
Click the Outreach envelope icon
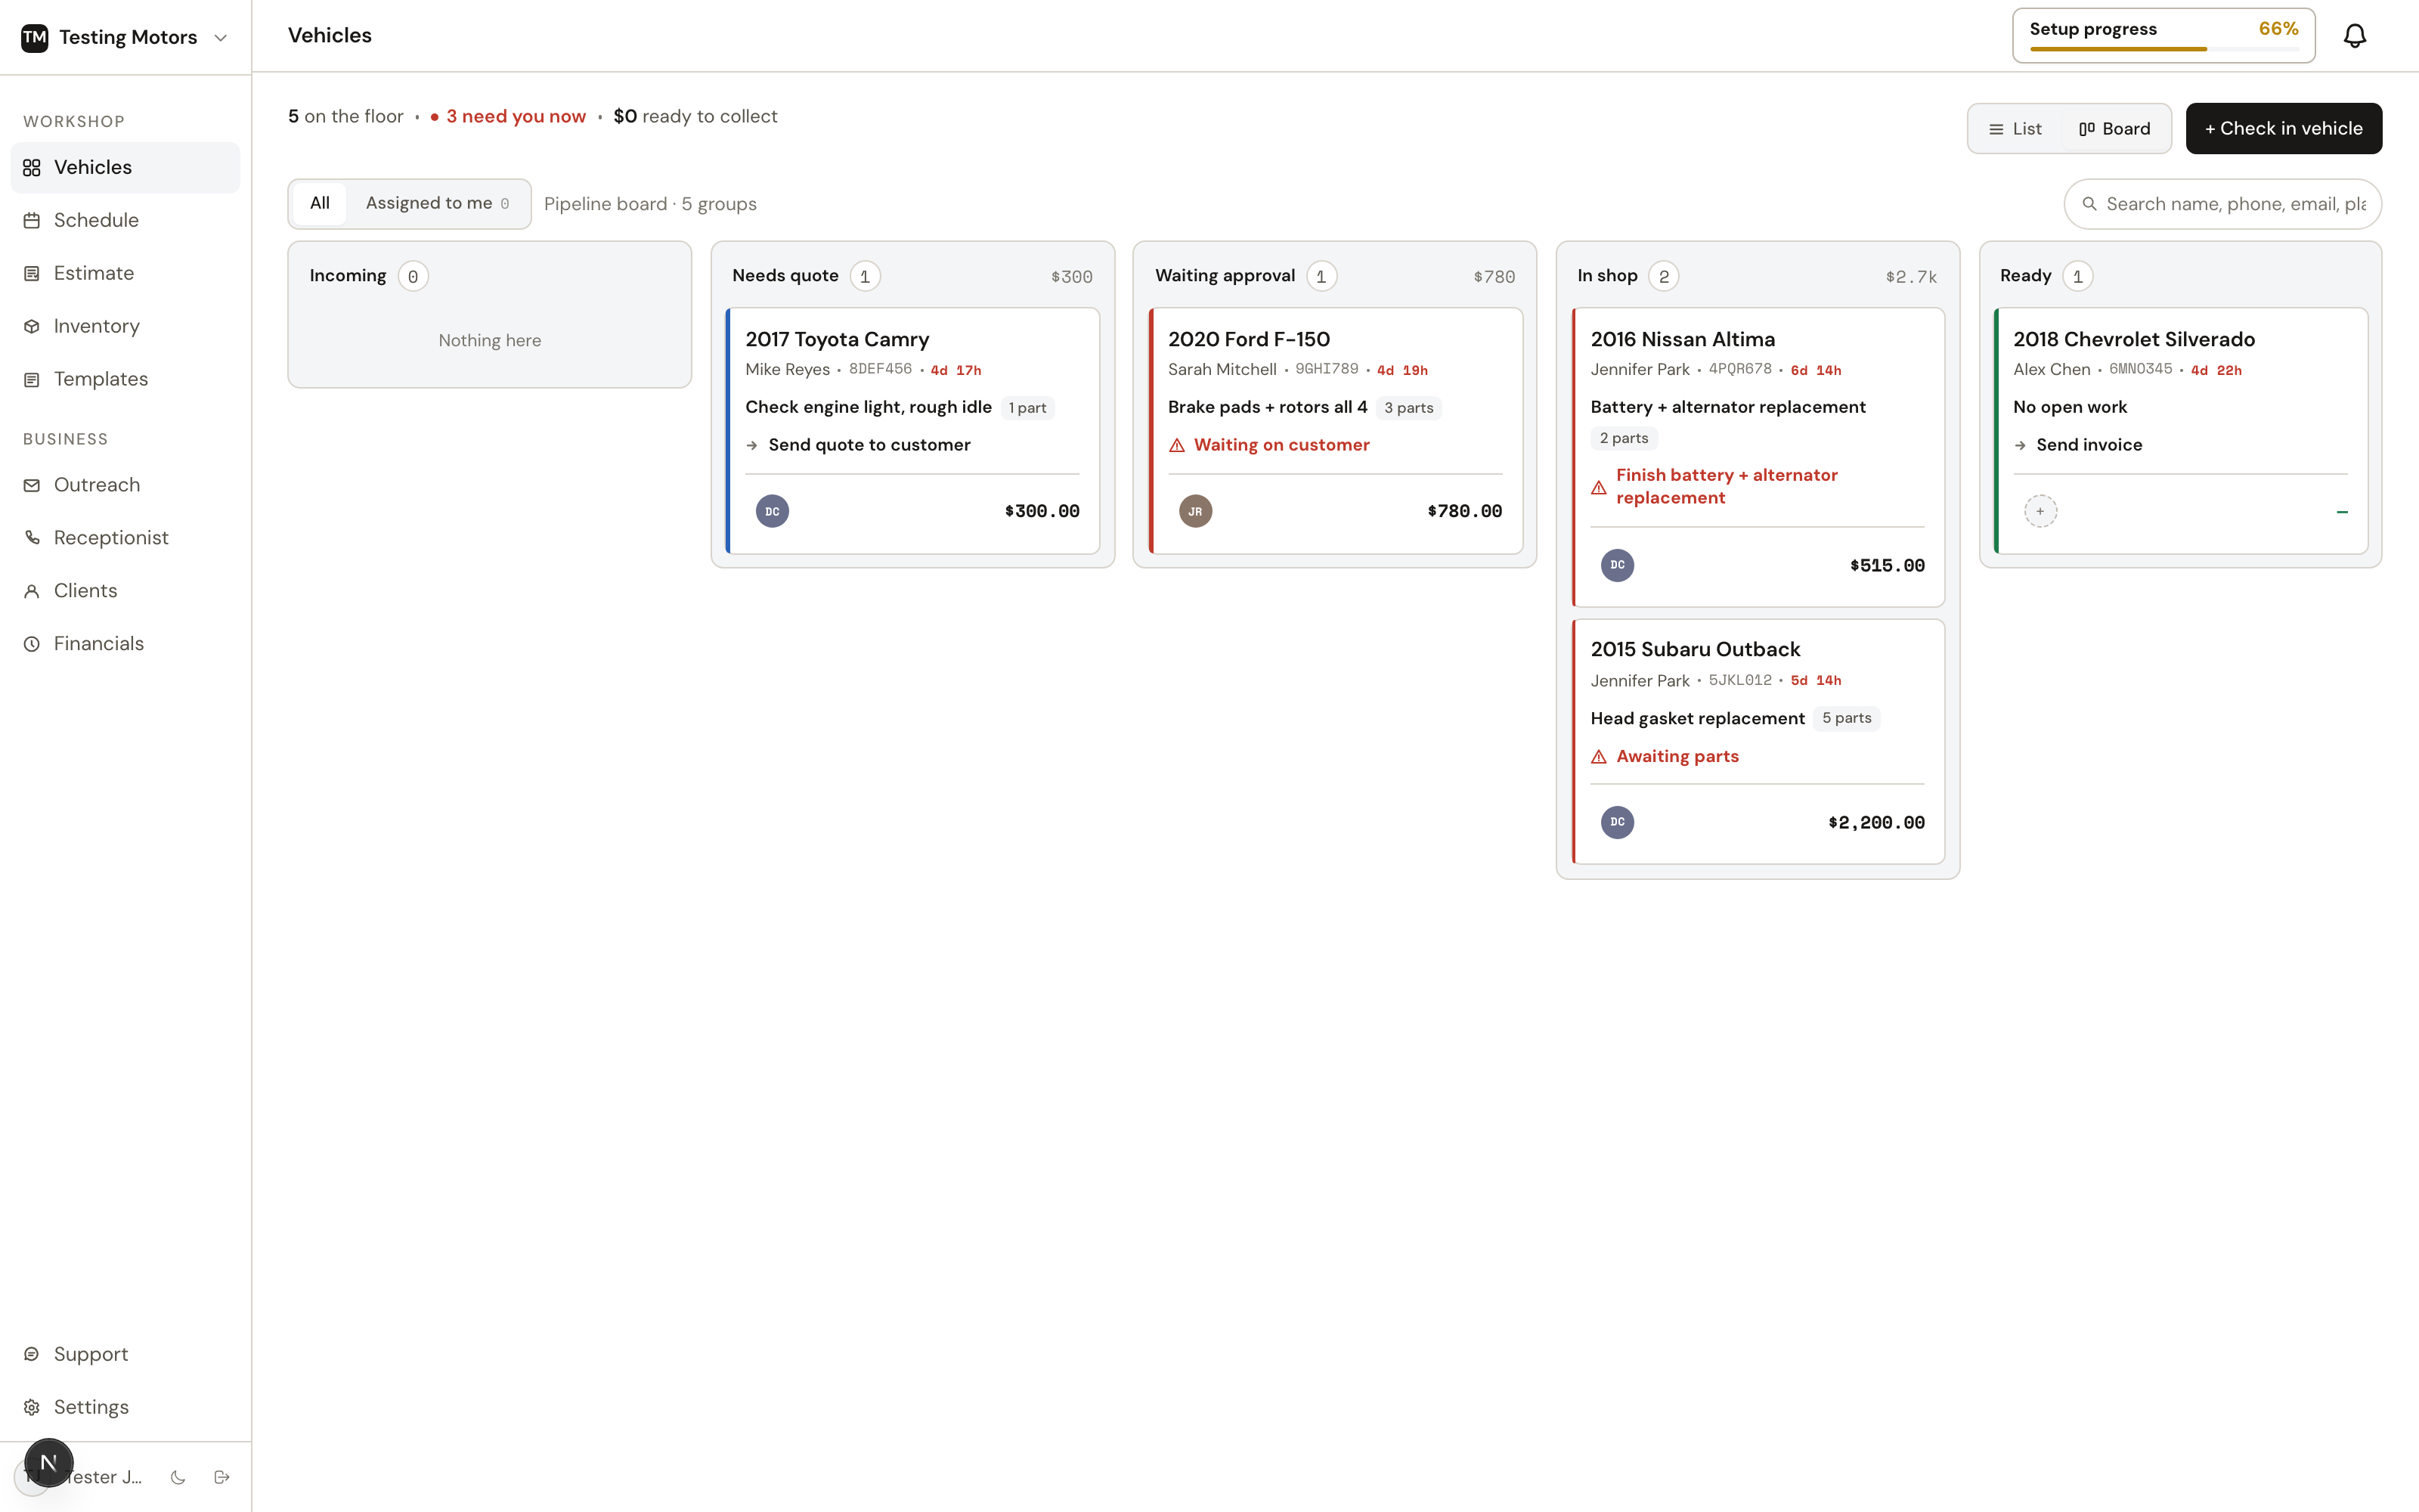click(x=32, y=486)
